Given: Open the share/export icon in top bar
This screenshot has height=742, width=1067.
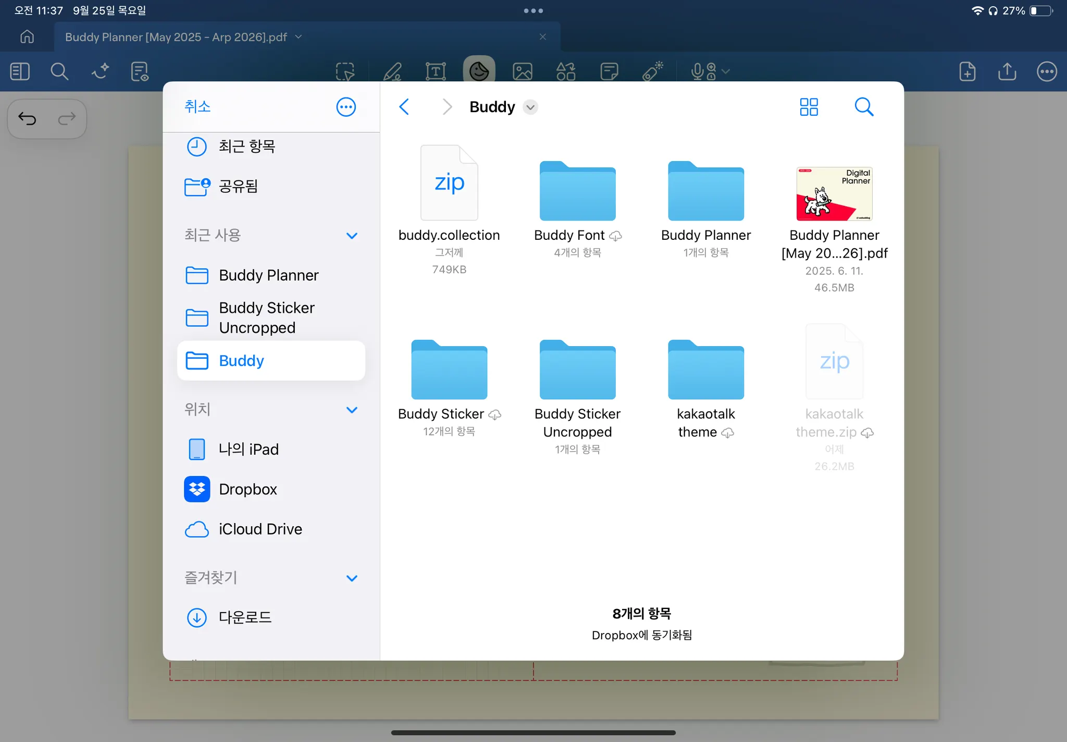Looking at the screenshot, I should [1007, 71].
